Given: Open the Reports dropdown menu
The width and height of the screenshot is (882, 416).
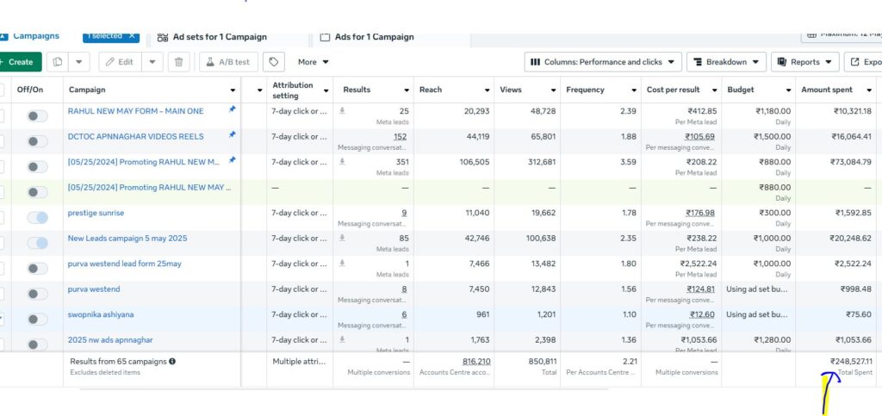Looking at the screenshot, I should click(804, 62).
